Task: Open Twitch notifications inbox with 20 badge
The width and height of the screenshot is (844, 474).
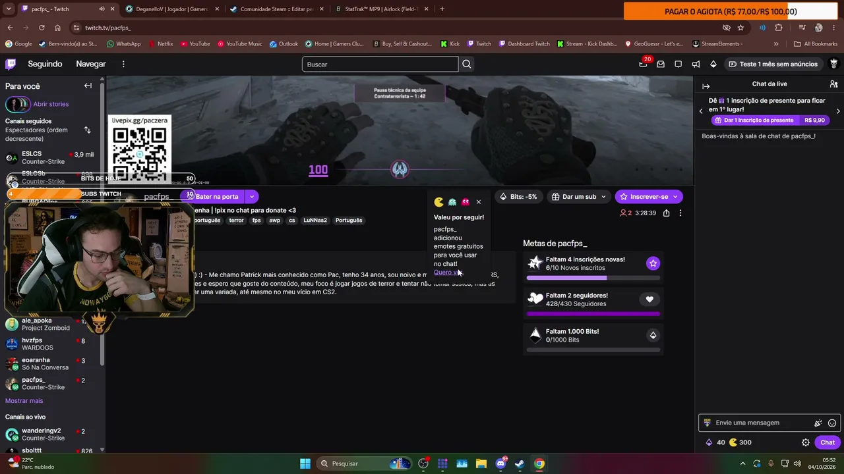Action: pyautogui.click(x=643, y=64)
